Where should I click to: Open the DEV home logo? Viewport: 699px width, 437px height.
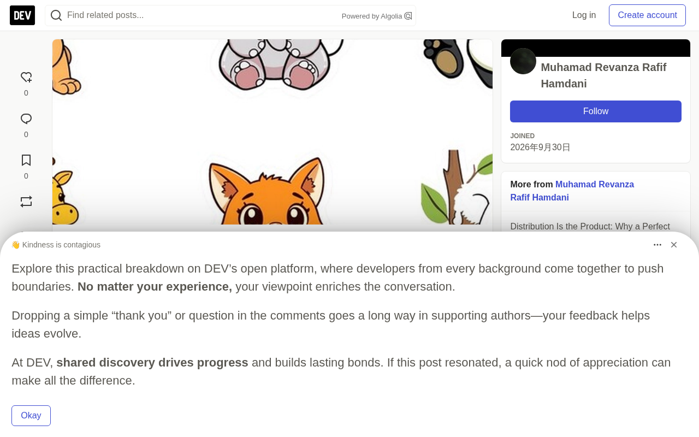tap(22, 15)
